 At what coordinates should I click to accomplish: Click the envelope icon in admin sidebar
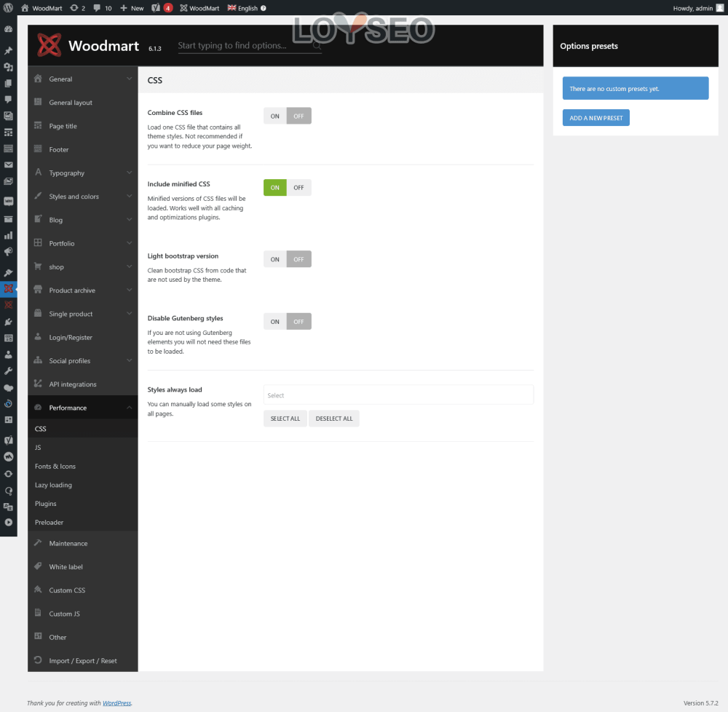8,165
